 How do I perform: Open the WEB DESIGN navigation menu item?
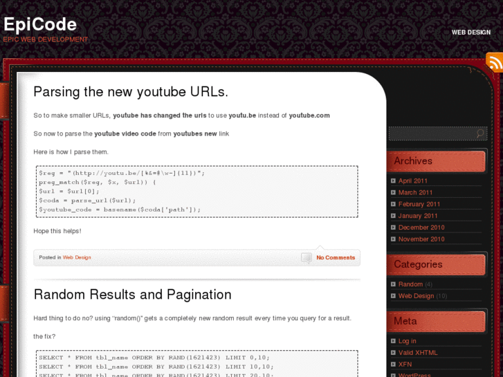coord(471,33)
